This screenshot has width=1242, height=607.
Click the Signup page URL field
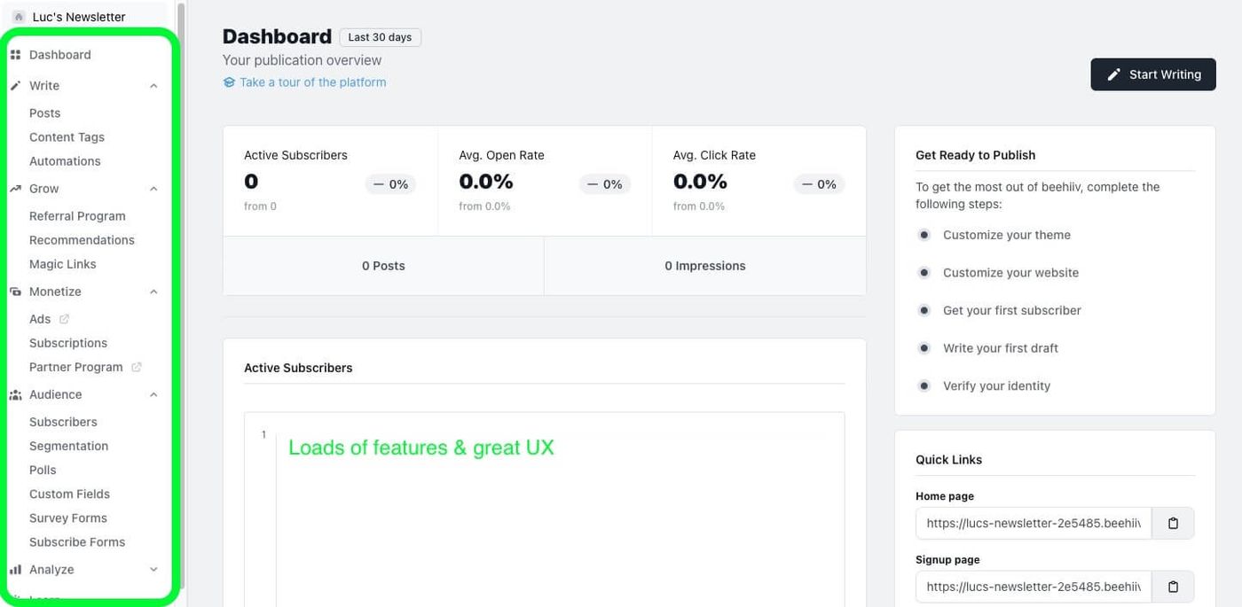(1034, 587)
